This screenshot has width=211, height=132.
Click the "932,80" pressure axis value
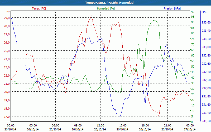tap(206, 55)
